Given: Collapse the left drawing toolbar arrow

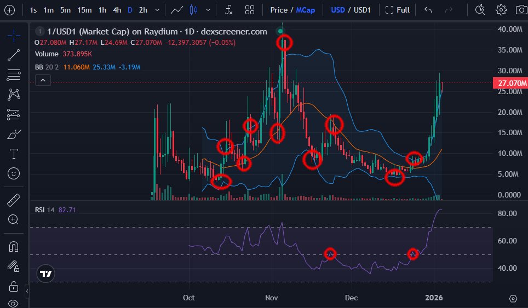Looking at the screenshot, I should pos(27,291).
